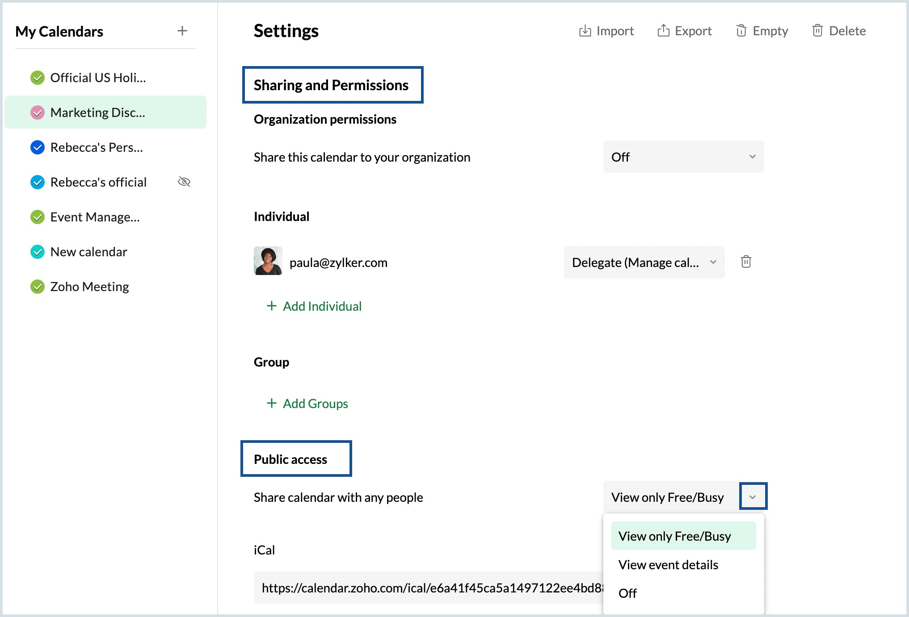Click the Delete calendar icon
Screen dimensions: 909x617
pos(817,30)
